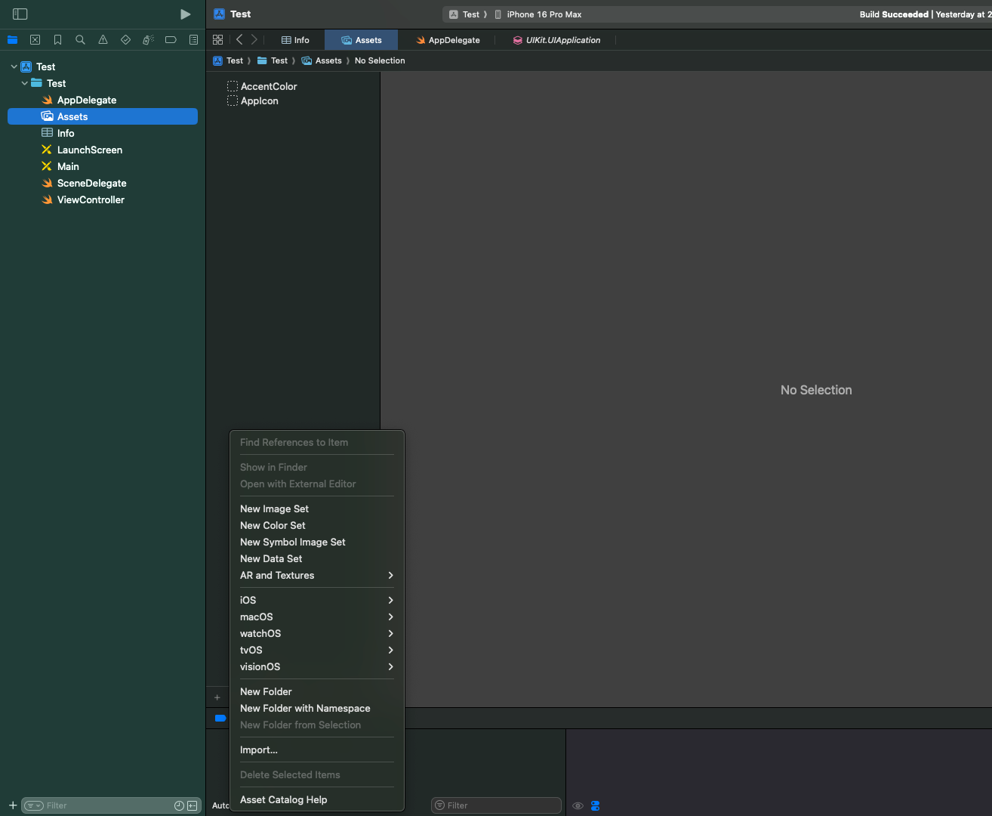Select Main storyboard in navigator

point(103,166)
